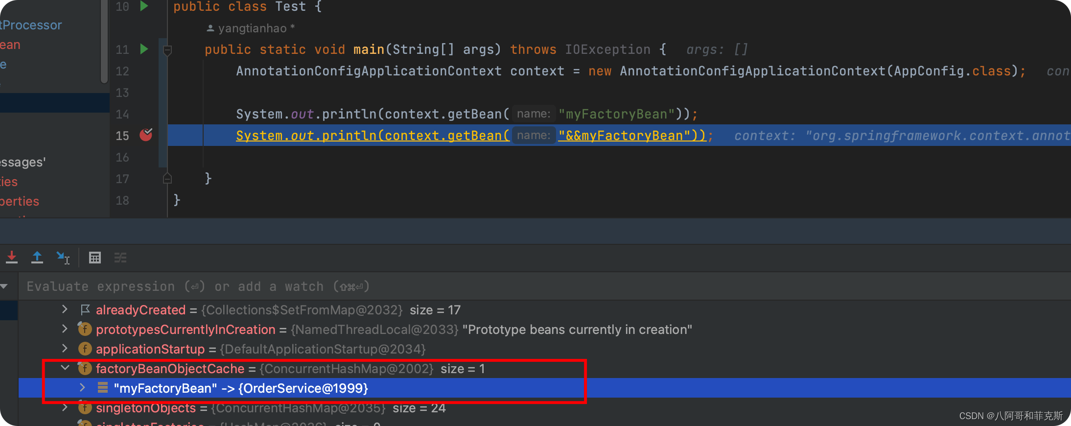This screenshot has height=426, width=1071.
Task: Click the "&&myFactoryBean" string on line 15
Action: (x=624, y=136)
